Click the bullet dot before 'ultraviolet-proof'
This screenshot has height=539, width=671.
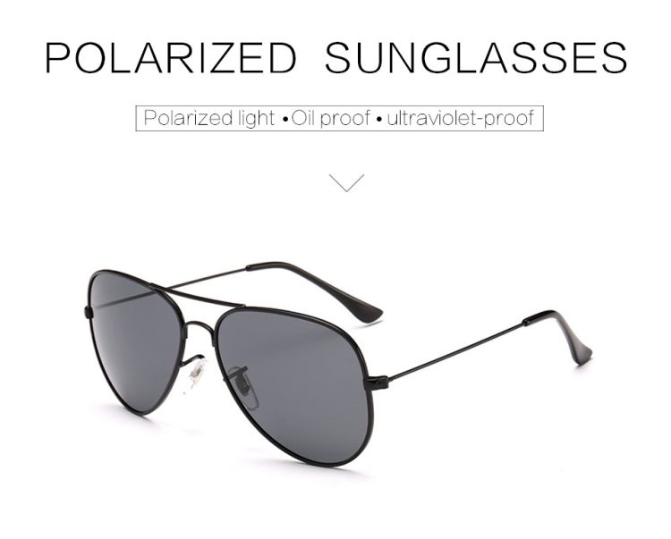[378, 119]
